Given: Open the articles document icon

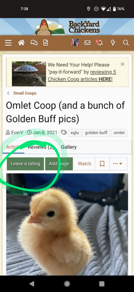Looking at the screenshot, I should (46, 43).
